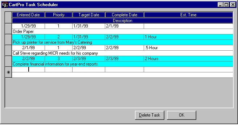
Task: Click Target Date 2/2/99 of Call Steve task
Action: (x=89, y=48)
